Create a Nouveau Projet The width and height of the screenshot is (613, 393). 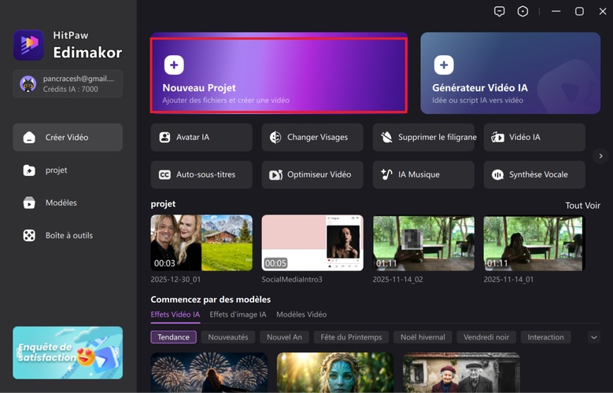click(x=279, y=75)
